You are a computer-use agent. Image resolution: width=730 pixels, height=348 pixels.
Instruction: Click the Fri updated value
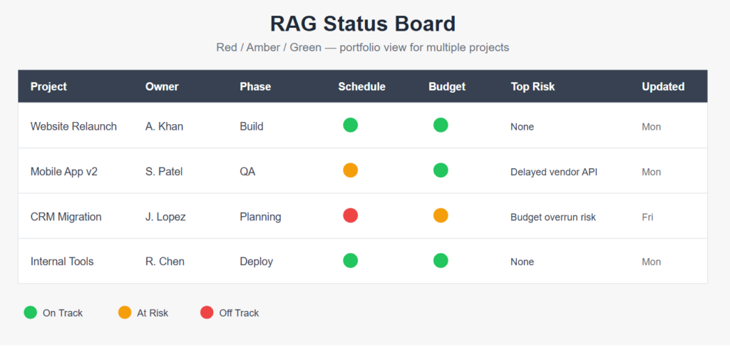click(x=647, y=217)
